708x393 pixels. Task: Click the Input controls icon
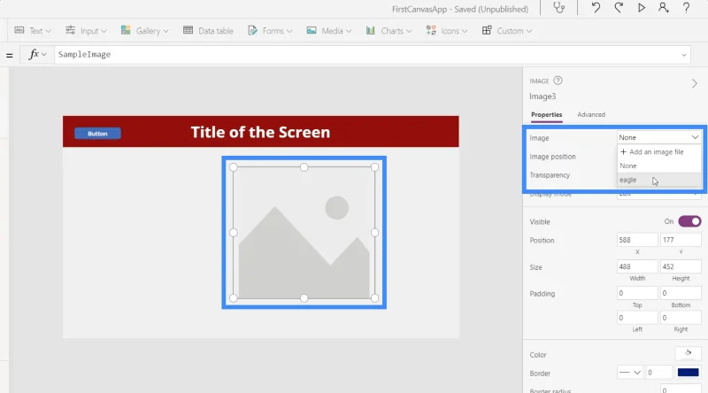[x=71, y=30]
